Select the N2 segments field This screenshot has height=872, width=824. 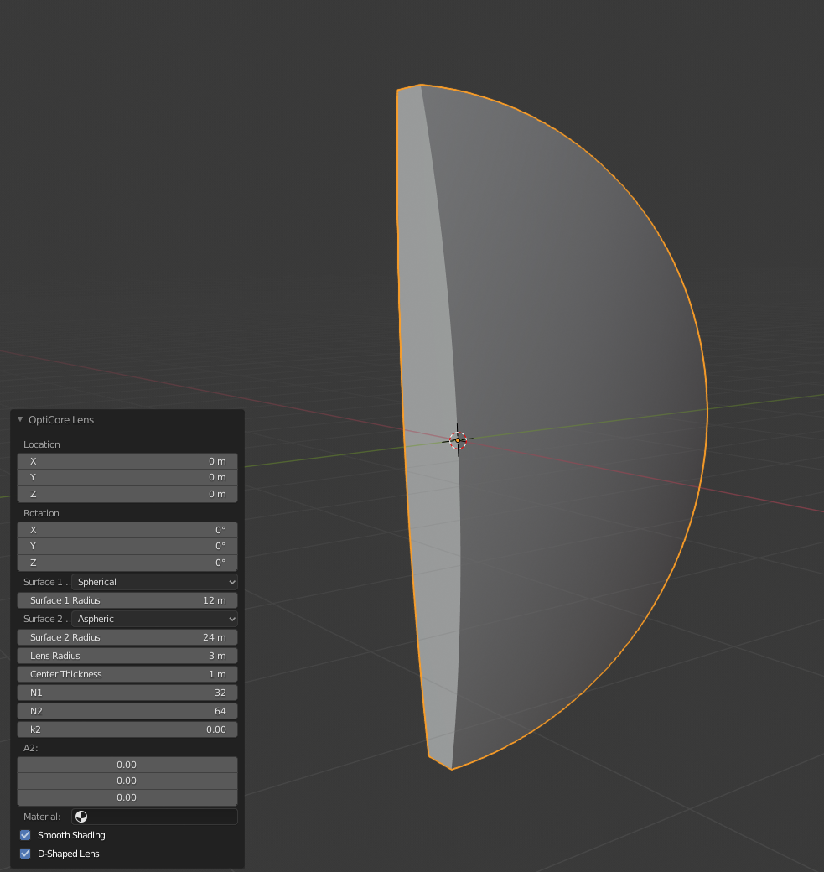pos(127,711)
